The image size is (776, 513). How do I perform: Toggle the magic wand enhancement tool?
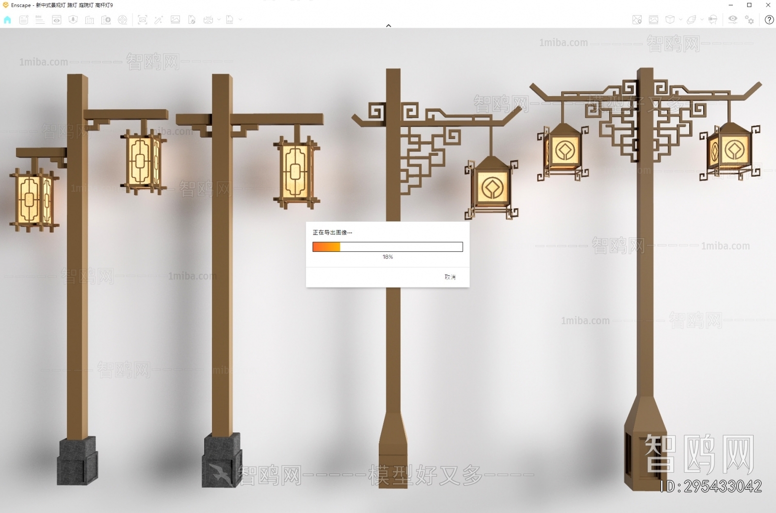(159, 20)
